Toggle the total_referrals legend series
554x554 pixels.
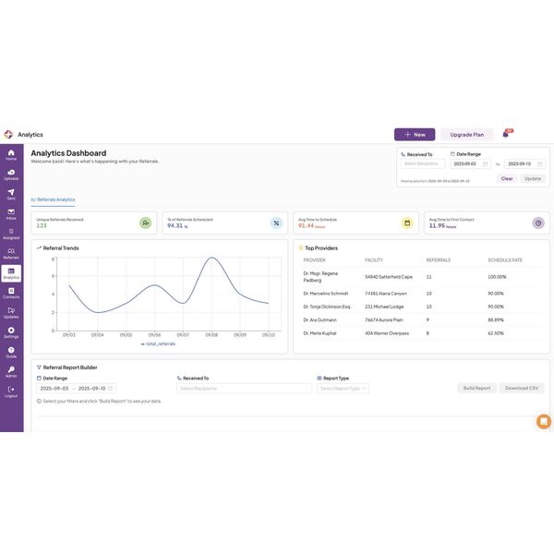158,343
